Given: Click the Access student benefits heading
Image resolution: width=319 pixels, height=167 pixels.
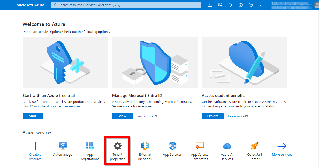Looking at the screenshot, I should [x=224, y=96].
